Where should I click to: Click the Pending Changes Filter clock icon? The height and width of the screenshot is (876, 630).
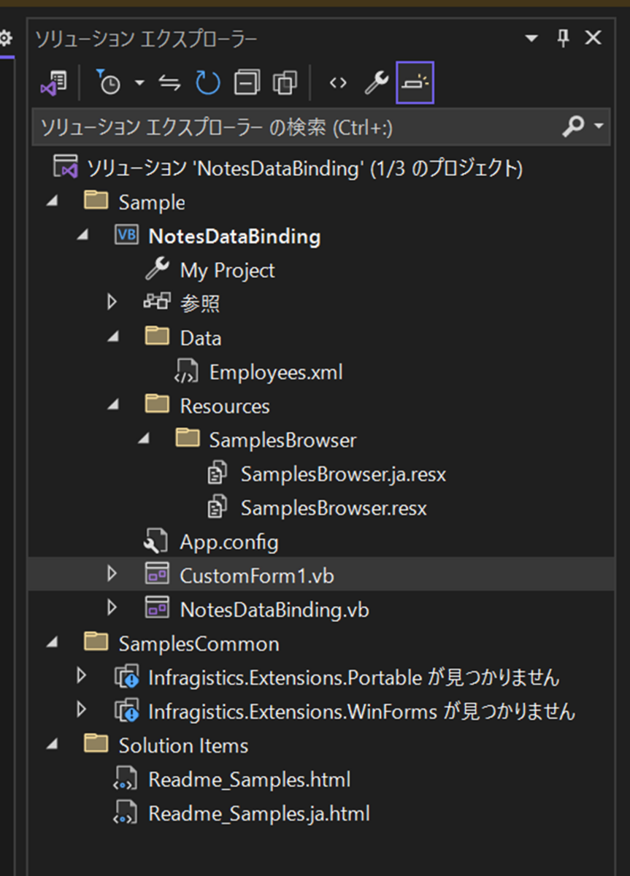[x=109, y=83]
